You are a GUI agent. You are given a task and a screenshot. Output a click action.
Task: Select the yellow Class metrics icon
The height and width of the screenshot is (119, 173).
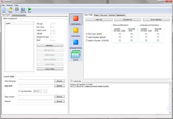[x=76, y=30]
